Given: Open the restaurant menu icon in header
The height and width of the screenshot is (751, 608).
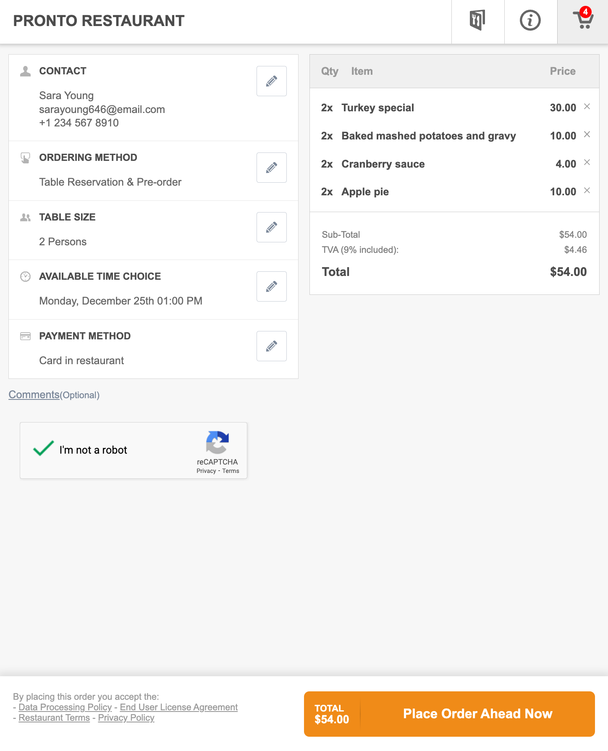Looking at the screenshot, I should [x=478, y=20].
